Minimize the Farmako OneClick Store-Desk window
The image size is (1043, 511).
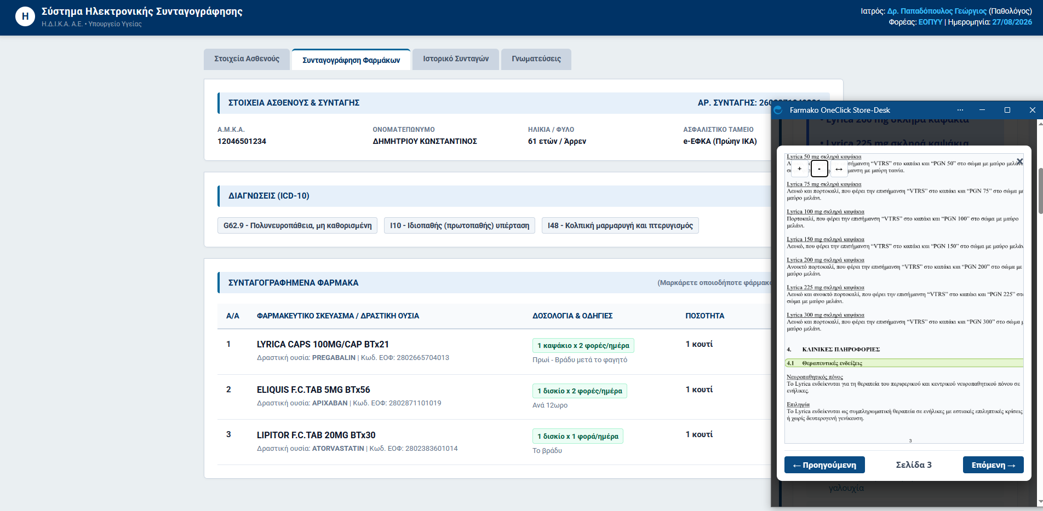982,110
